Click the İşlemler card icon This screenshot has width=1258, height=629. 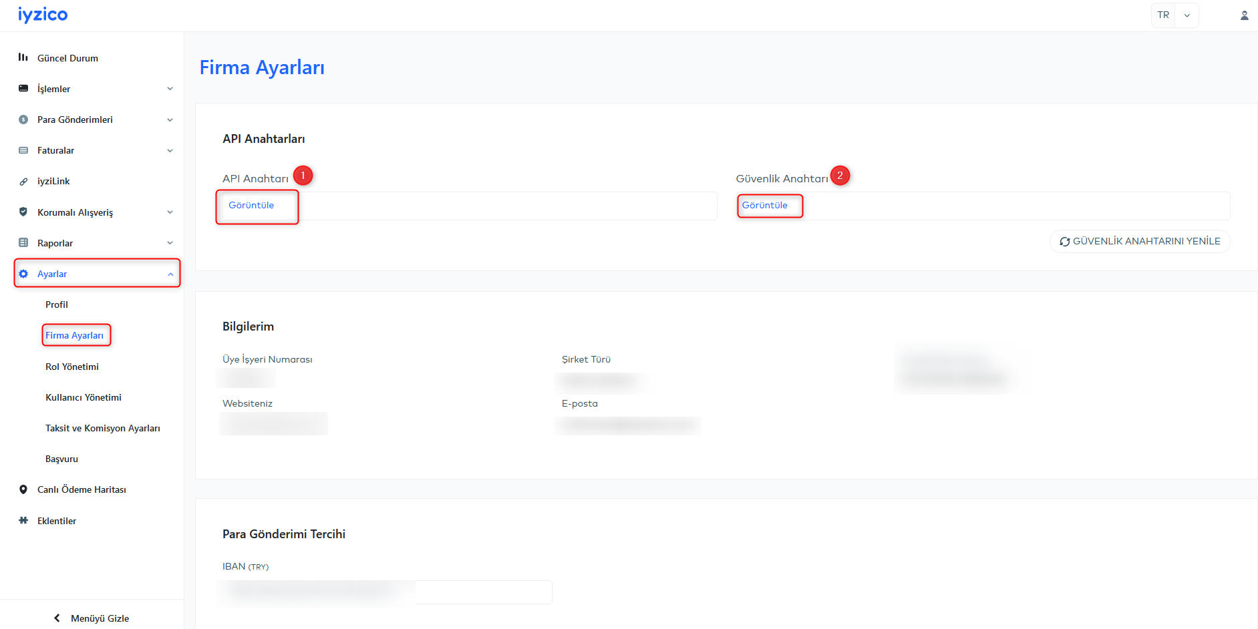tap(23, 88)
